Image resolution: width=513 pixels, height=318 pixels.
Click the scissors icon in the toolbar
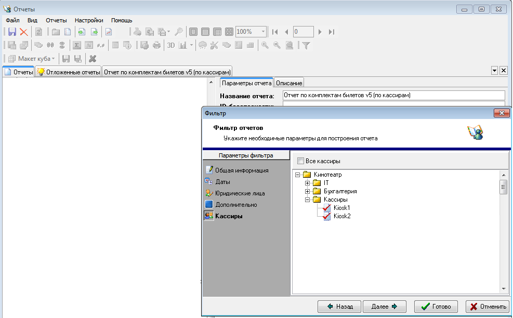215,45
